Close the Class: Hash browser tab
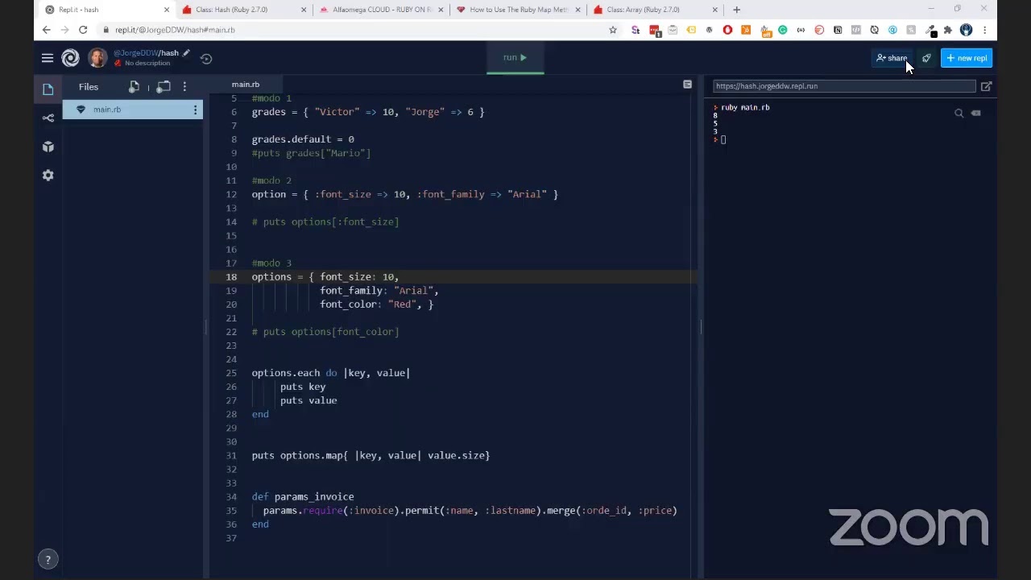 point(304,10)
